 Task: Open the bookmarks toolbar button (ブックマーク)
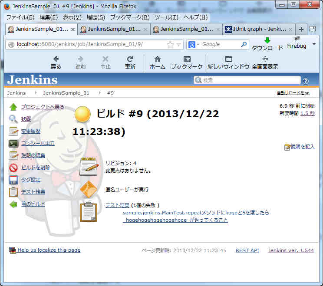point(187,59)
